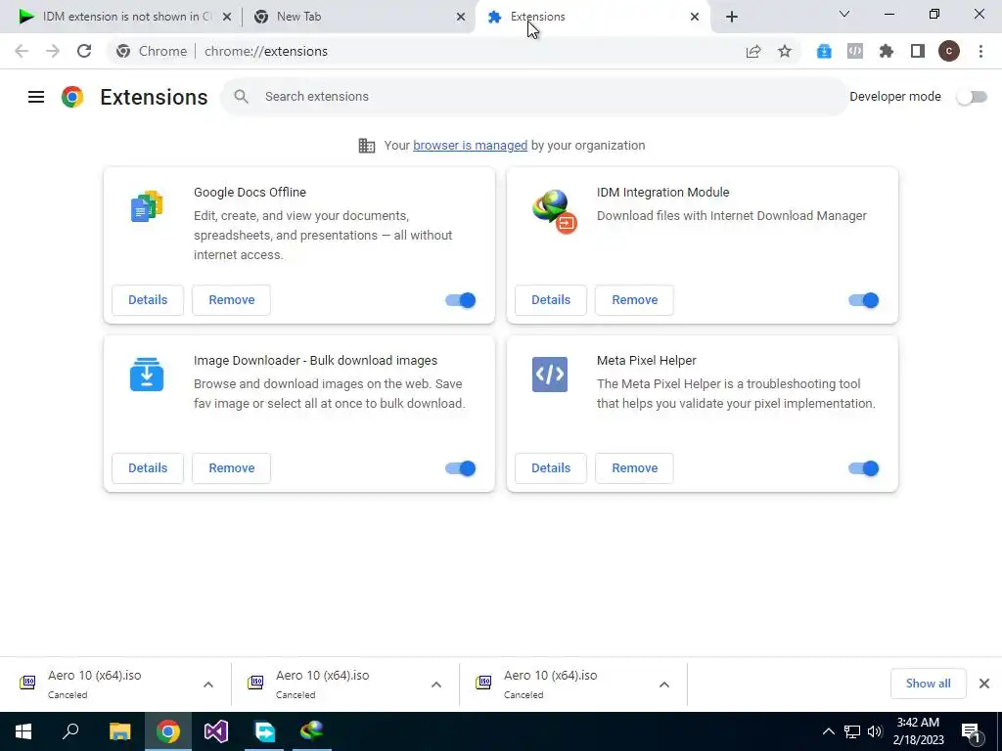Open Details for IDM Integration Module
Screen dimensions: 1002x751
click(x=551, y=300)
